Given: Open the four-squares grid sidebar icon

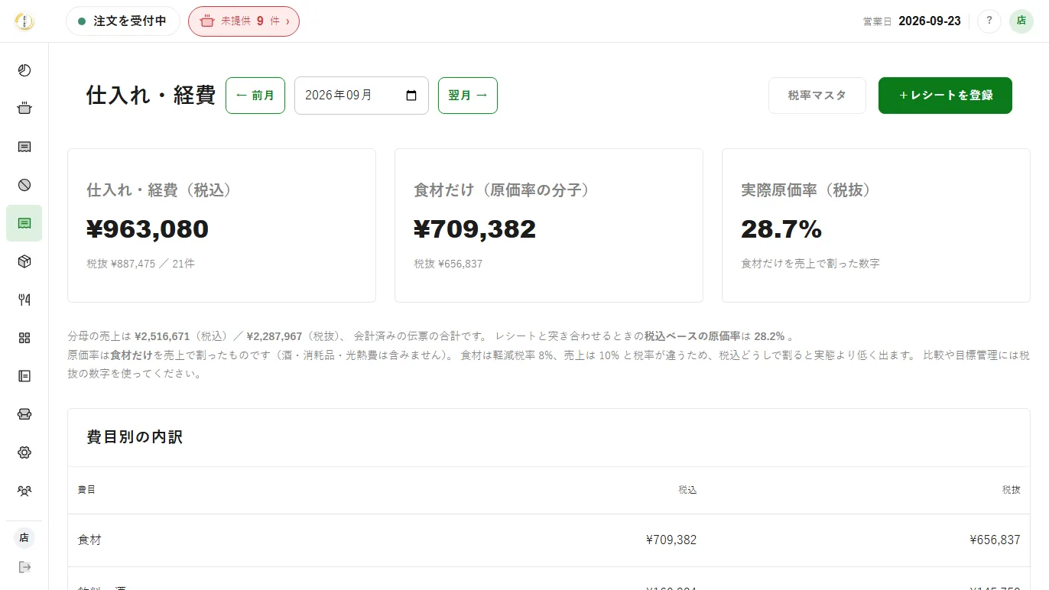Looking at the screenshot, I should point(24,338).
